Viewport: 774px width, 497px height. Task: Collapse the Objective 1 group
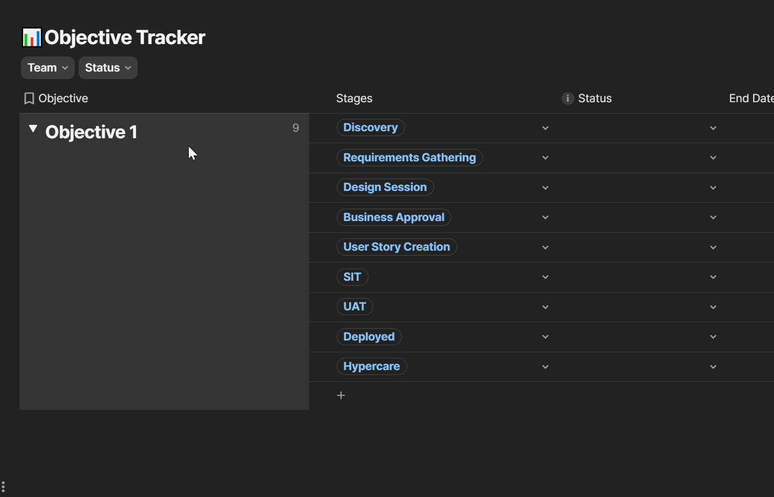click(33, 129)
